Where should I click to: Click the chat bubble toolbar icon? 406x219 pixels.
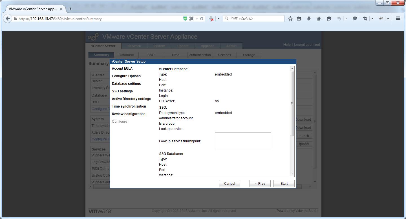tap(355, 19)
